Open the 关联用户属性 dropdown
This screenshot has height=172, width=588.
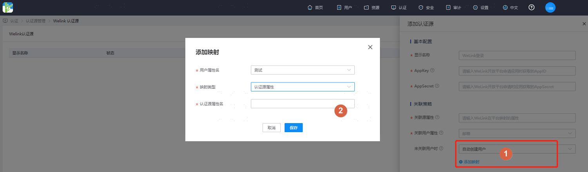[x=517, y=133]
